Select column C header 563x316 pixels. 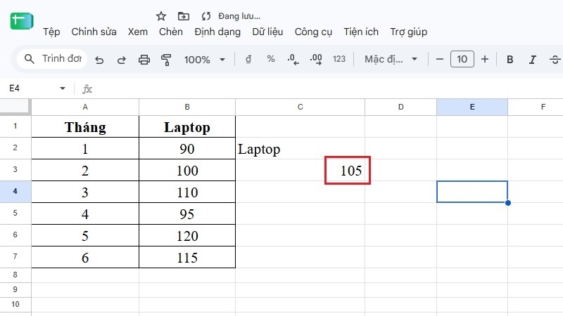pyautogui.click(x=301, y=107)
